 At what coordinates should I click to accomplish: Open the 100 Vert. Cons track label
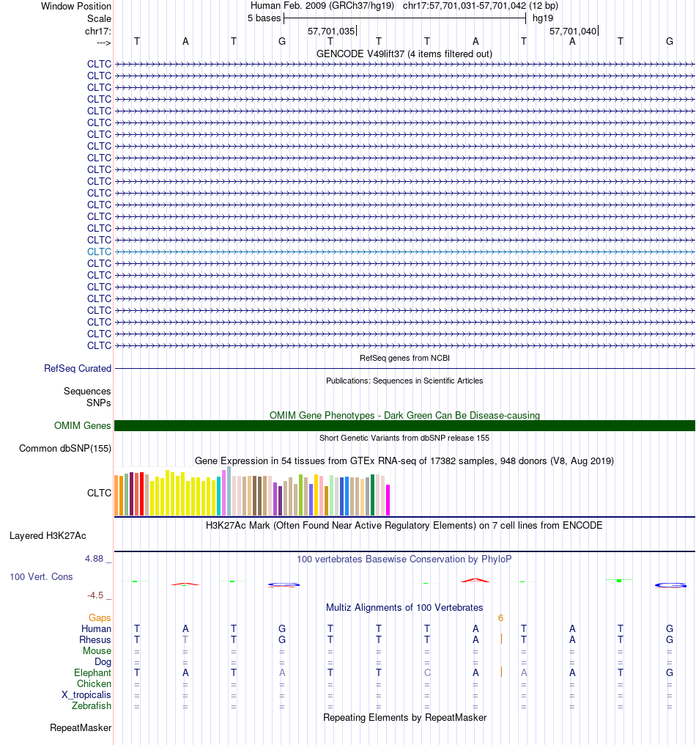(41, 577)
